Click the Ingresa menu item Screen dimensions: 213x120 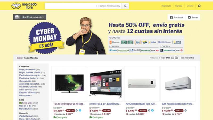pos(179,6)
